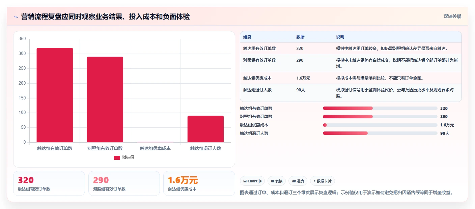
Task: Click the icon inside the 表格 chip
Action: [x=272, y=181]
